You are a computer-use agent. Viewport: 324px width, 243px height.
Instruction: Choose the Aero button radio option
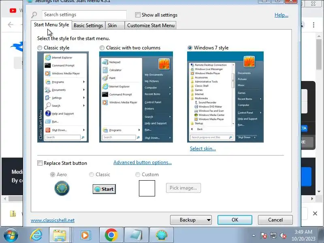click(53, 175)
